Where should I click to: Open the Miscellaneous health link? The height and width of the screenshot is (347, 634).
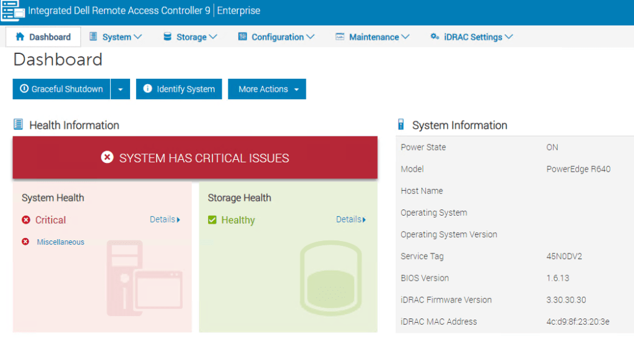point(61,242)
